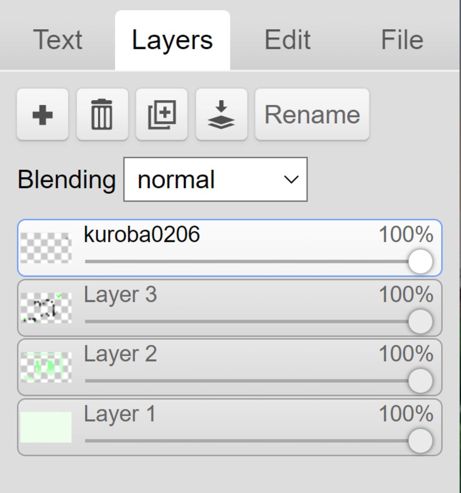Add a new layer with plus icon

tap(43, 114)
